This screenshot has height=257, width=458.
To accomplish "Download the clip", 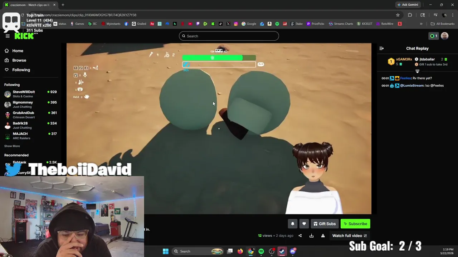I will pos(311,236).
